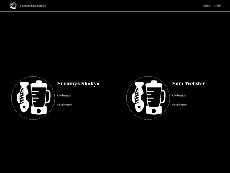230x173 pixels.
Task: Open the Games menu item
Action: click(x=207, y=6)
